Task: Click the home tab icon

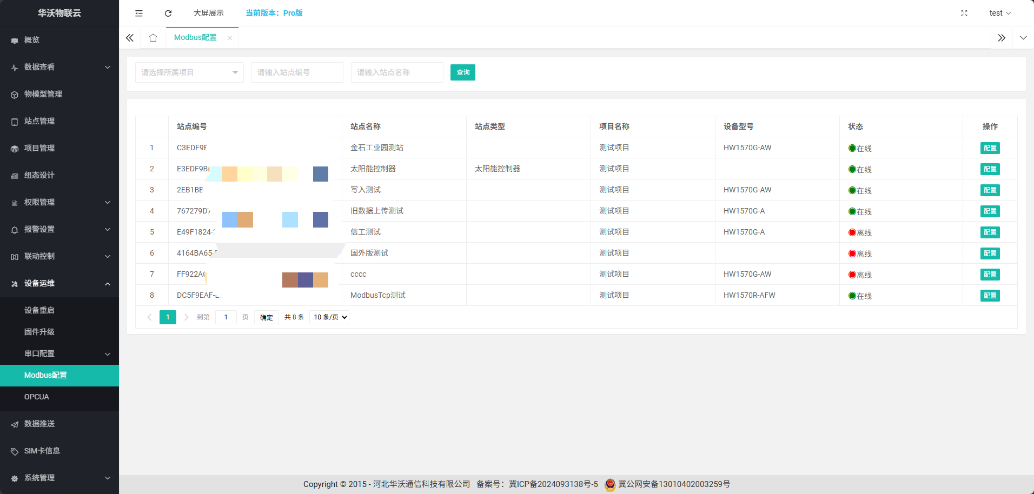Action: (x=153, y=38)
